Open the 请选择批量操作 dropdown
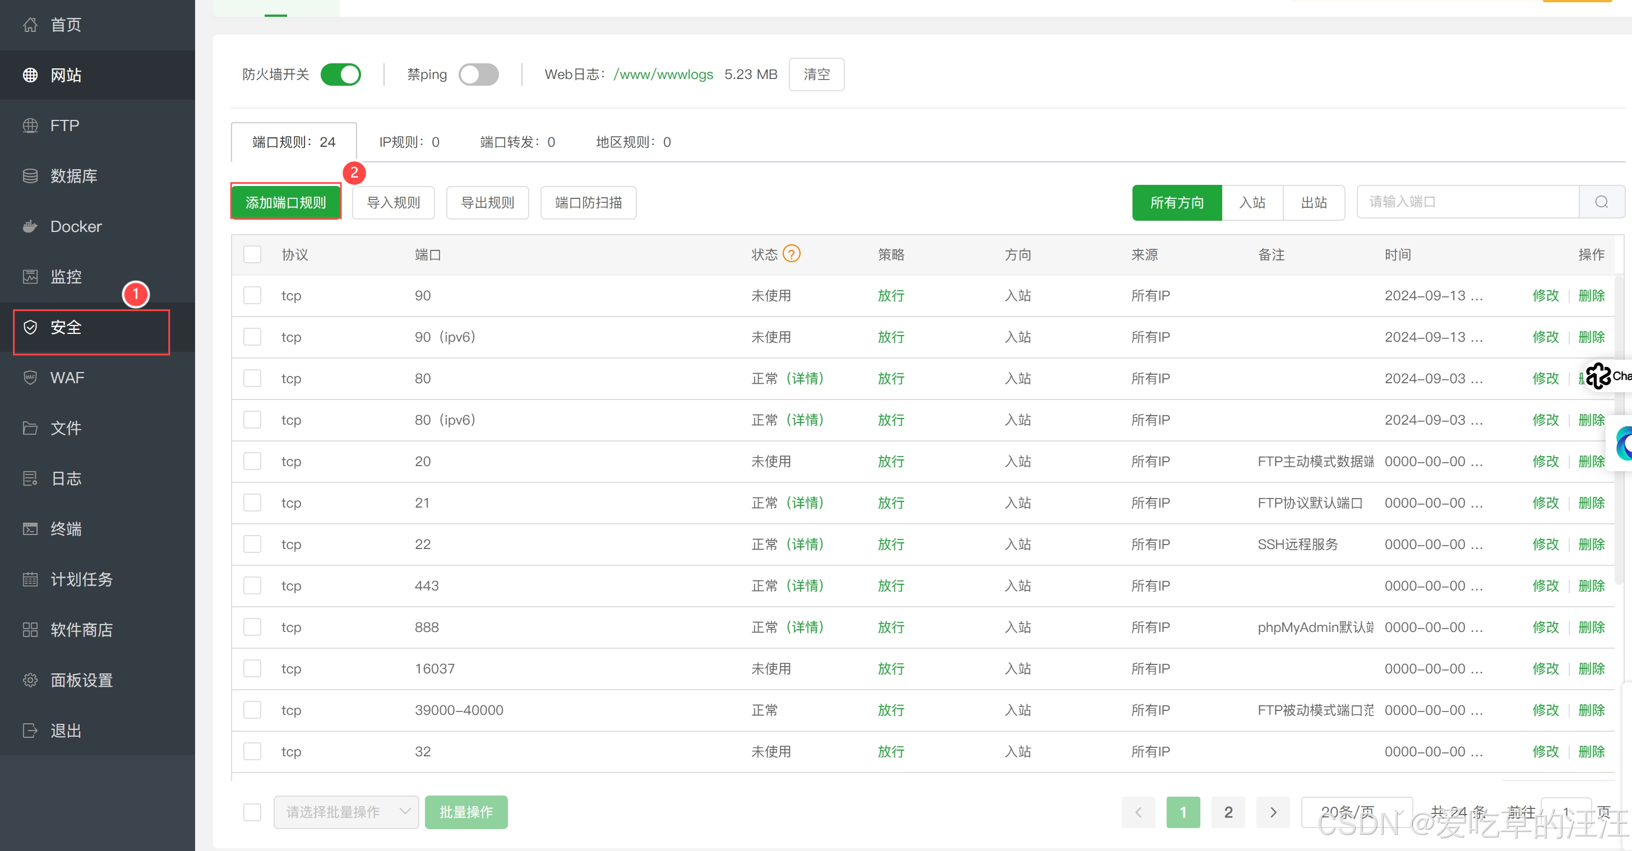This screenshot has height=851, width=1632. pyautogui.click(x=346, y=812)
